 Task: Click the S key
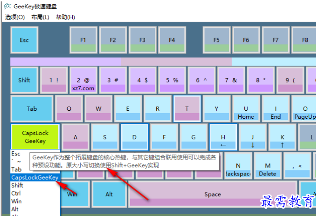tap(105, 137)
